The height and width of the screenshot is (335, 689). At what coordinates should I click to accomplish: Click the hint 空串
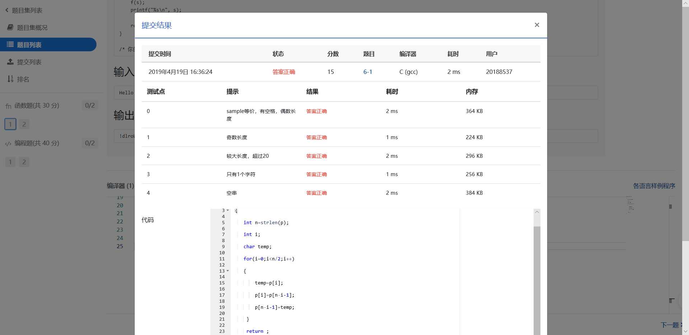231,193
